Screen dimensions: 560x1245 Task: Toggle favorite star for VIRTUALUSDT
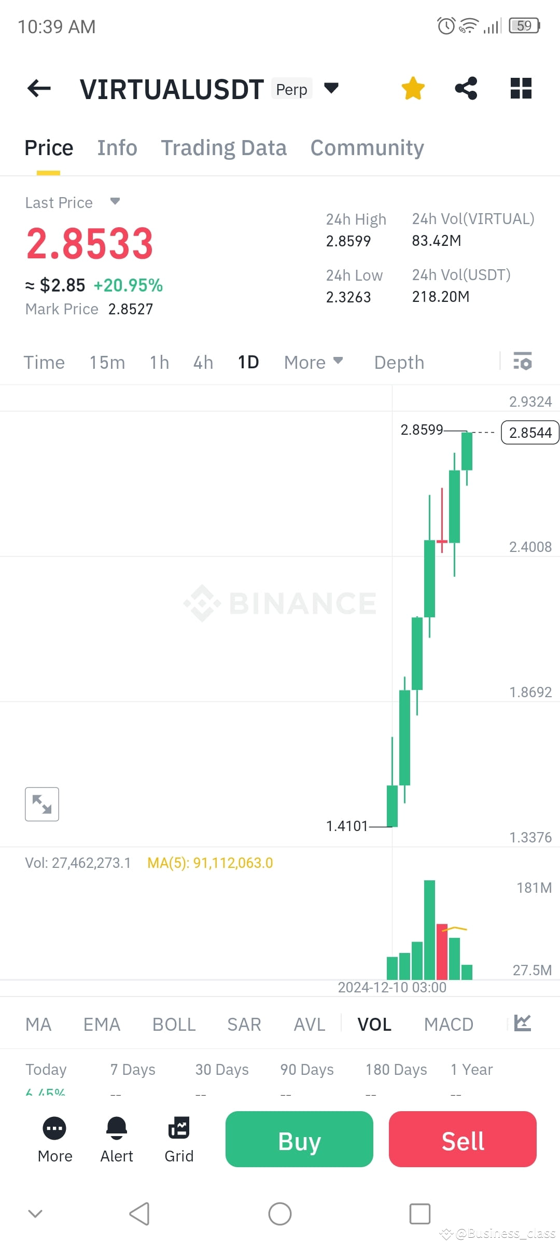click(x=413, y=88)
